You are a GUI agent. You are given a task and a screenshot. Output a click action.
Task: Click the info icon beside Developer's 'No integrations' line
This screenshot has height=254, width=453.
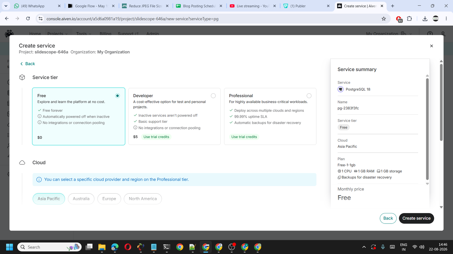click(x=135, y=128)
